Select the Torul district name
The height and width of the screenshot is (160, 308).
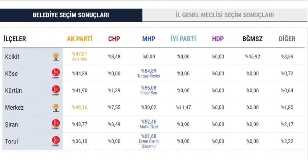11,141
